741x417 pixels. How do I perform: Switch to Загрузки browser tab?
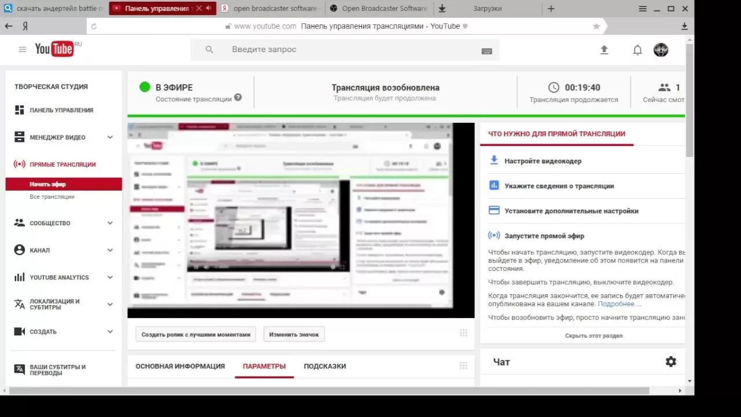click(x=486, y=8)
